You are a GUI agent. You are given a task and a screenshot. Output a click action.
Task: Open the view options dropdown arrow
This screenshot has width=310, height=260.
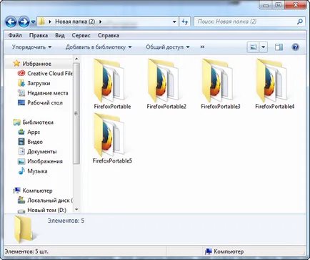(x=264, y=47)
